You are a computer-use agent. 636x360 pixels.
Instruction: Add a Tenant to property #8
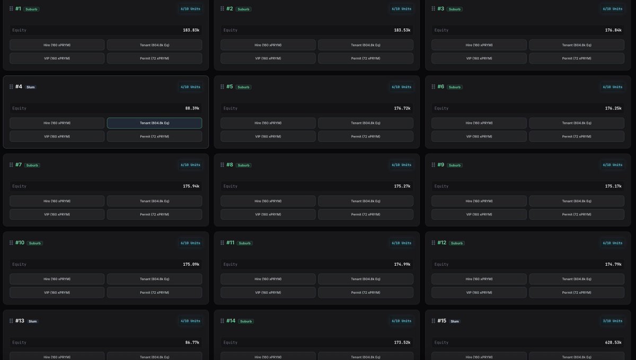tap(366, 201)
